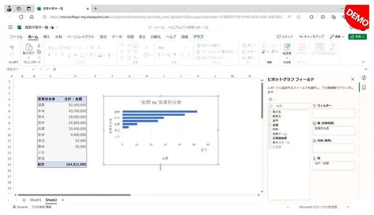Click the fx insert function icon
The height and width of the screenshot is (215, 374).
coord(54,69)
